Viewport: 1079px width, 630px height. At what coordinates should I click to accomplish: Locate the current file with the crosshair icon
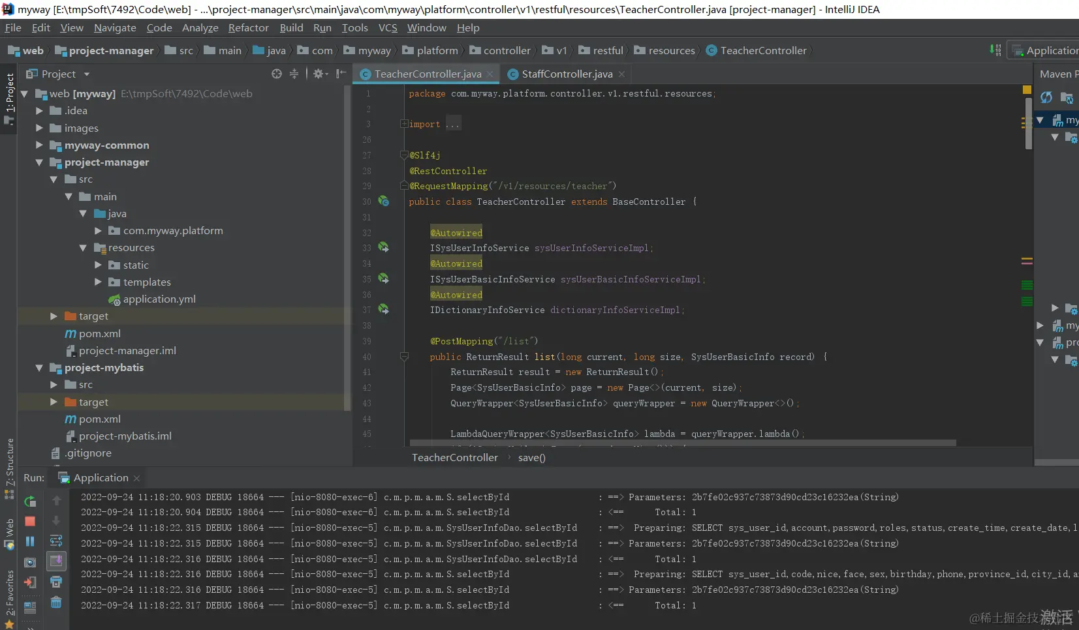click(277, 74)
